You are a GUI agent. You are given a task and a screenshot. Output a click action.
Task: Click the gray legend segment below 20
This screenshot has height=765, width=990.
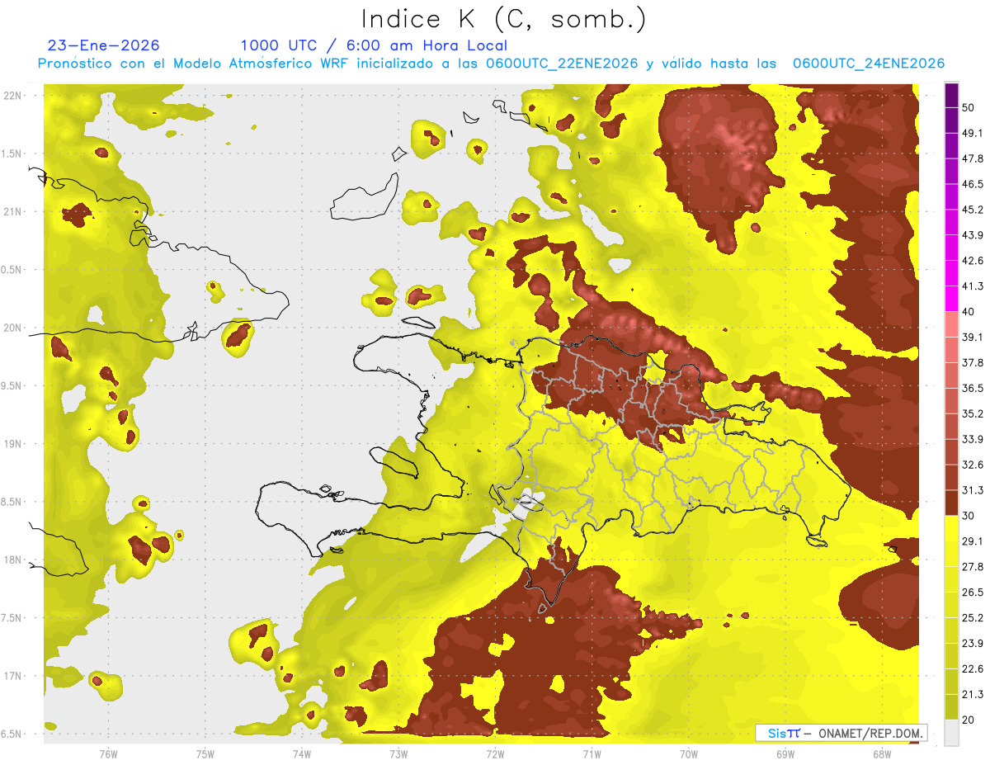[x=951, y=733]
